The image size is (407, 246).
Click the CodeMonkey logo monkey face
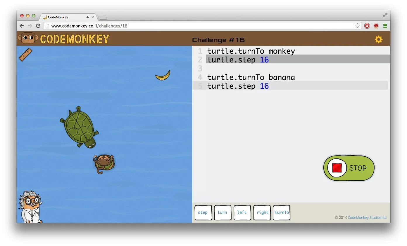(x=28, y=38)
